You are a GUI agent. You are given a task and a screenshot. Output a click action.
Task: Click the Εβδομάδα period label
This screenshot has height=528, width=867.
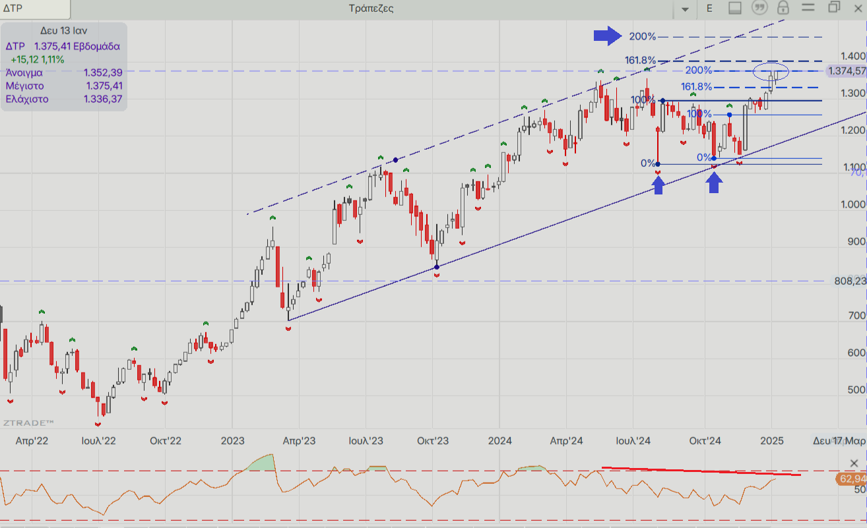pyautogui.click(x=97, y=46)
